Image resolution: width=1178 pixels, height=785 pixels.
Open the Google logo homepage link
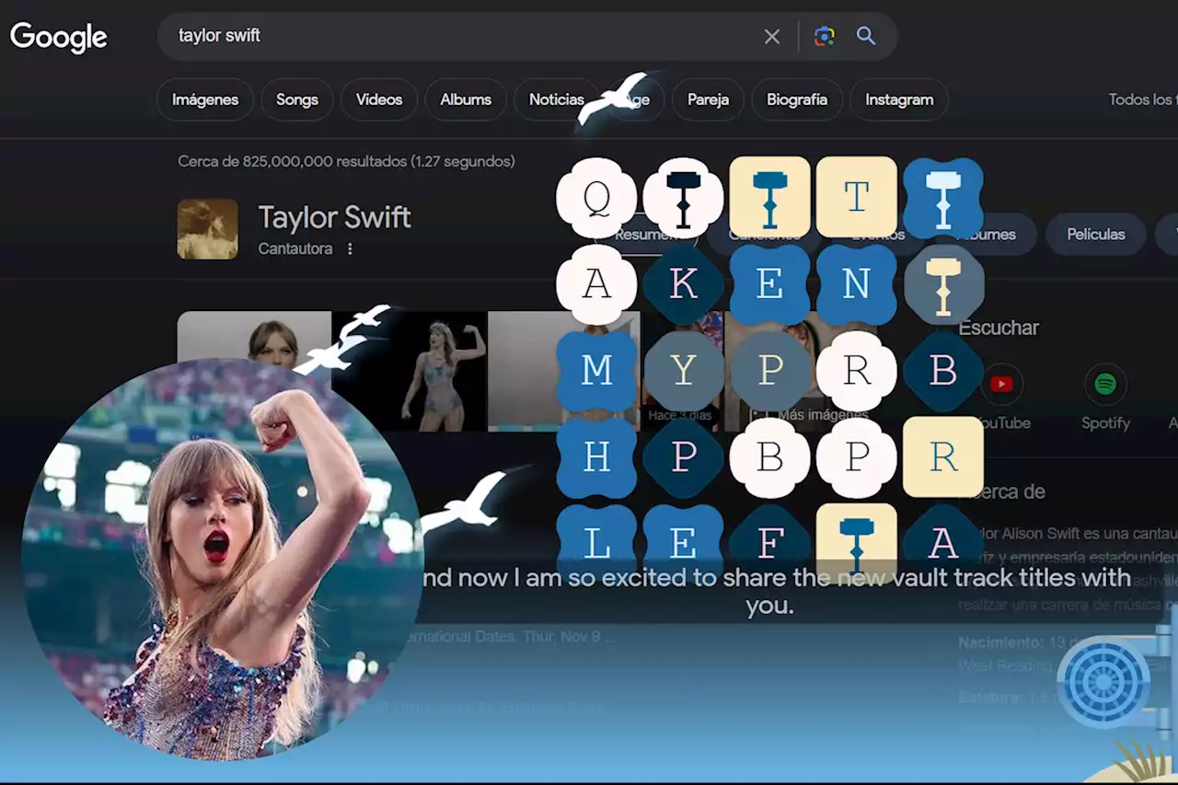[59, 37]
